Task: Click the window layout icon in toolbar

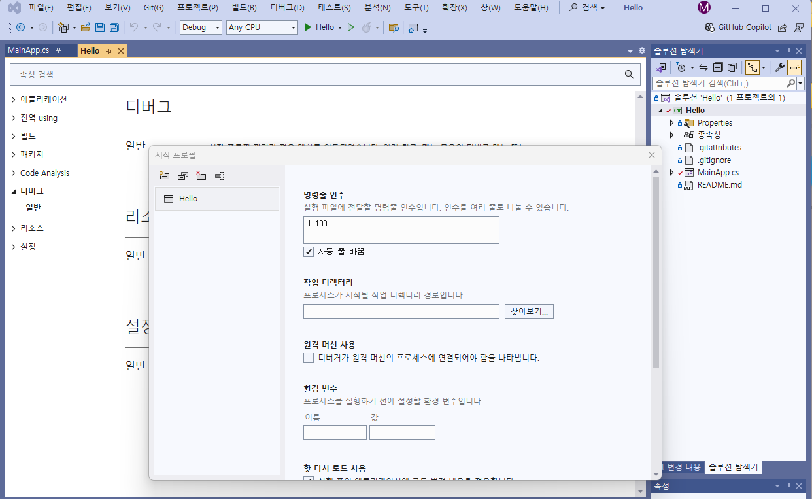Action: 413,27
